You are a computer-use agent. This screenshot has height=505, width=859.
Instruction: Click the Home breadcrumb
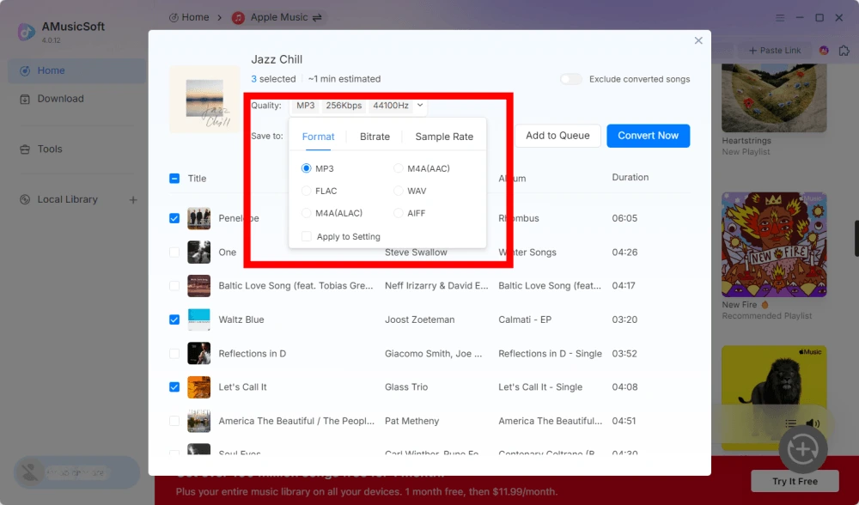[x=189, y=17]
